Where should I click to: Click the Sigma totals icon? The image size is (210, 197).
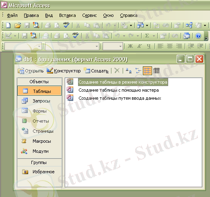coord(147,36)
